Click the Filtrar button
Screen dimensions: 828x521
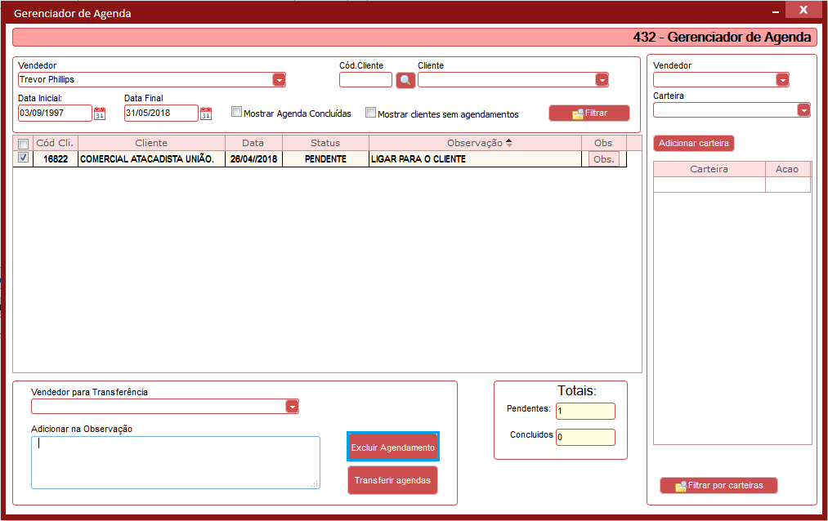(589, 113)
